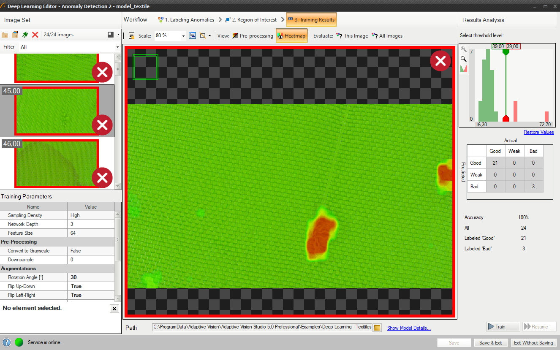Close the 'No element selected' info panel
This screenshot has width=560, height=350.
114,309
